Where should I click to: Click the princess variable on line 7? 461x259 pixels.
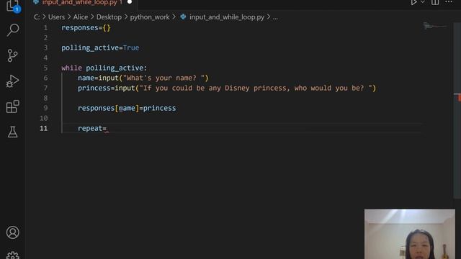coord(94,88)
